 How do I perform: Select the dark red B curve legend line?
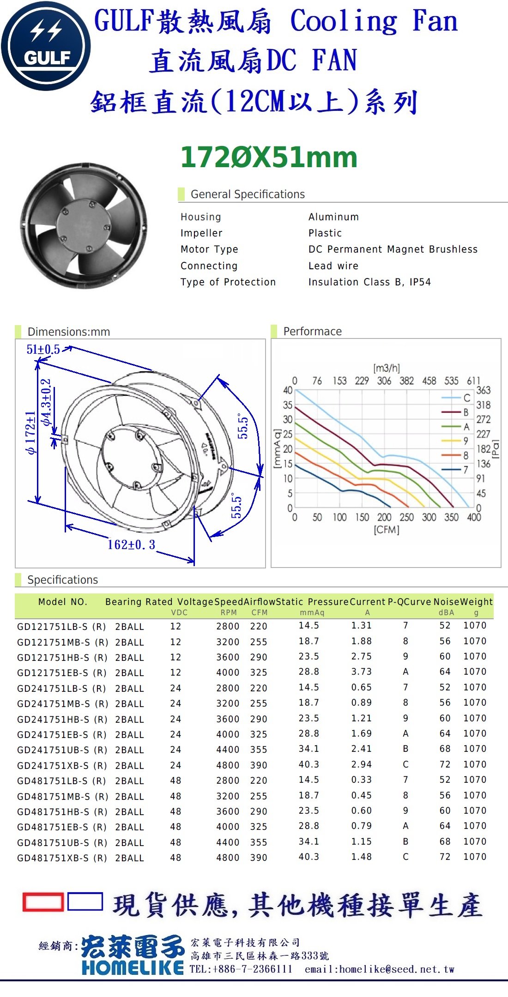pyautogui.click(x=451, y=412)
